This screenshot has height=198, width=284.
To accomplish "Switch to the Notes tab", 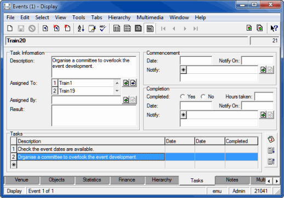I will 232,180.
